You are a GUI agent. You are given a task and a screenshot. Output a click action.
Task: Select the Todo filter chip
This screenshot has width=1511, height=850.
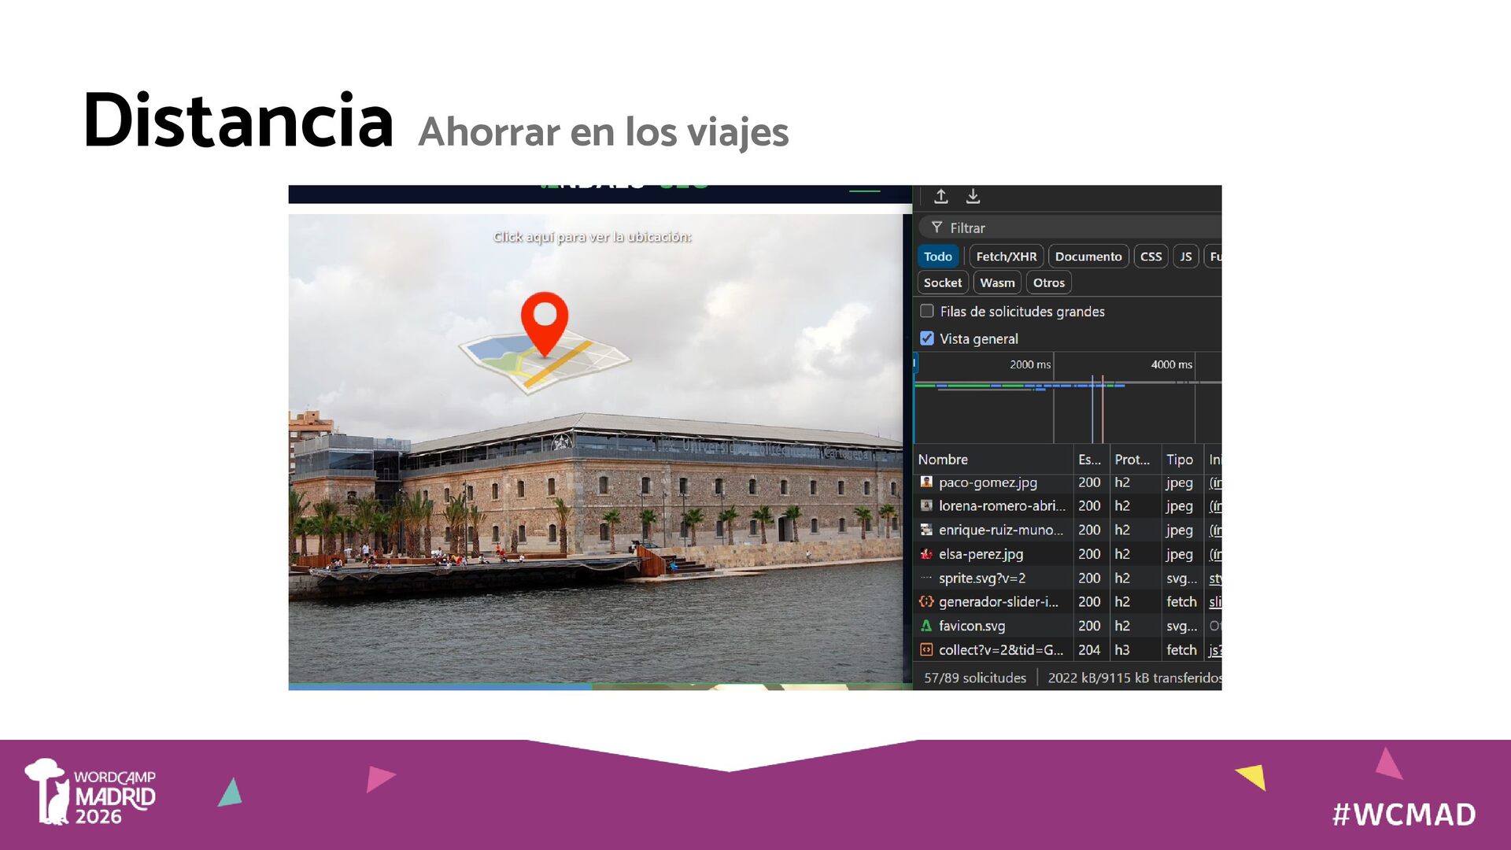tap(937, 257)
